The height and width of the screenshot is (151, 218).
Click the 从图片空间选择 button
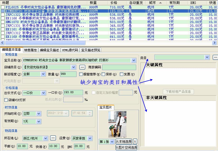coord(126,148)
